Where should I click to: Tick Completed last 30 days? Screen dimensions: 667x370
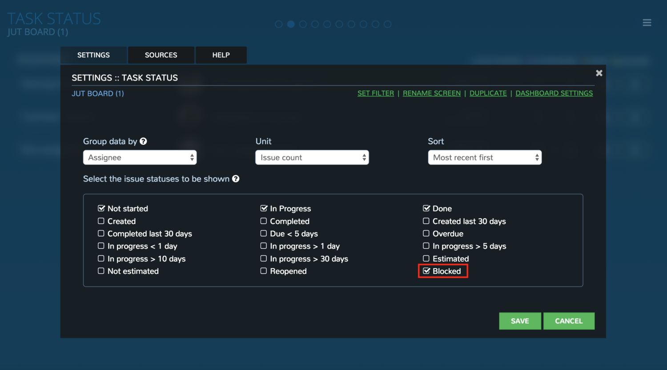(x=101, y=233)
